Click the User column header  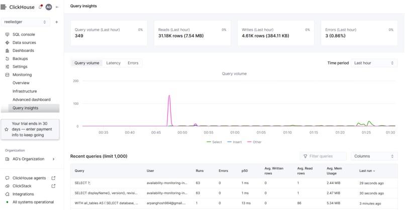tap(150, 171)
